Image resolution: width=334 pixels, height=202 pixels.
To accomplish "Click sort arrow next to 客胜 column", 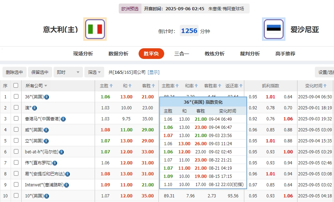I will click(x=153, y=86).
